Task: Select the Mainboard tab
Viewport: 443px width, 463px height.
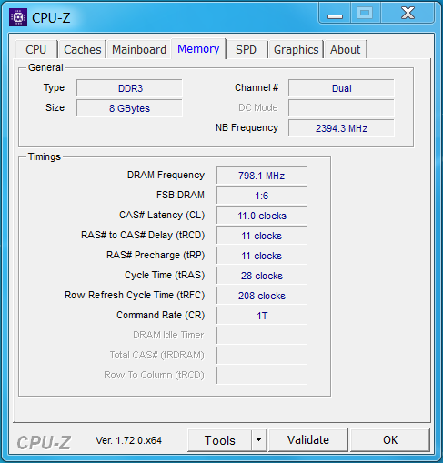Action: click(139, 49)
